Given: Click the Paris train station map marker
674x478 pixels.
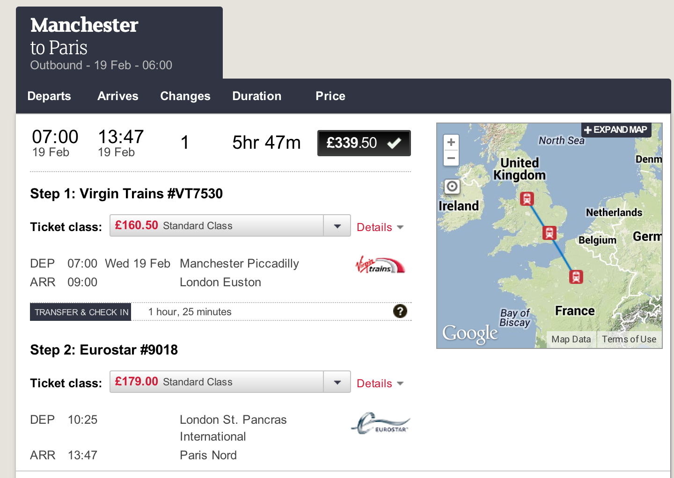Looking at the screenshot, I should [576, 276].
